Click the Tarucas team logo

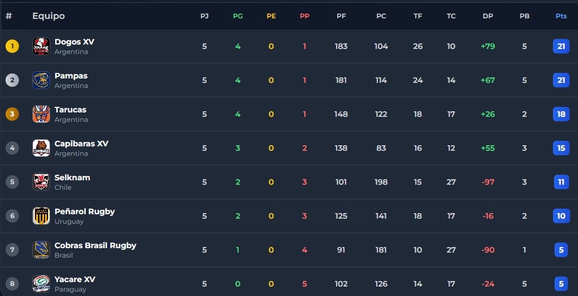pos(41,114)
